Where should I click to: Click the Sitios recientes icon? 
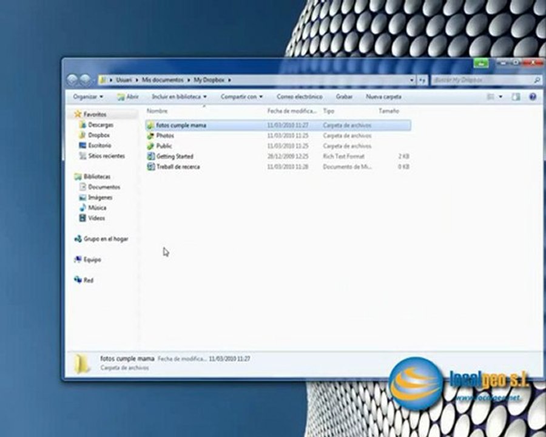83,156
